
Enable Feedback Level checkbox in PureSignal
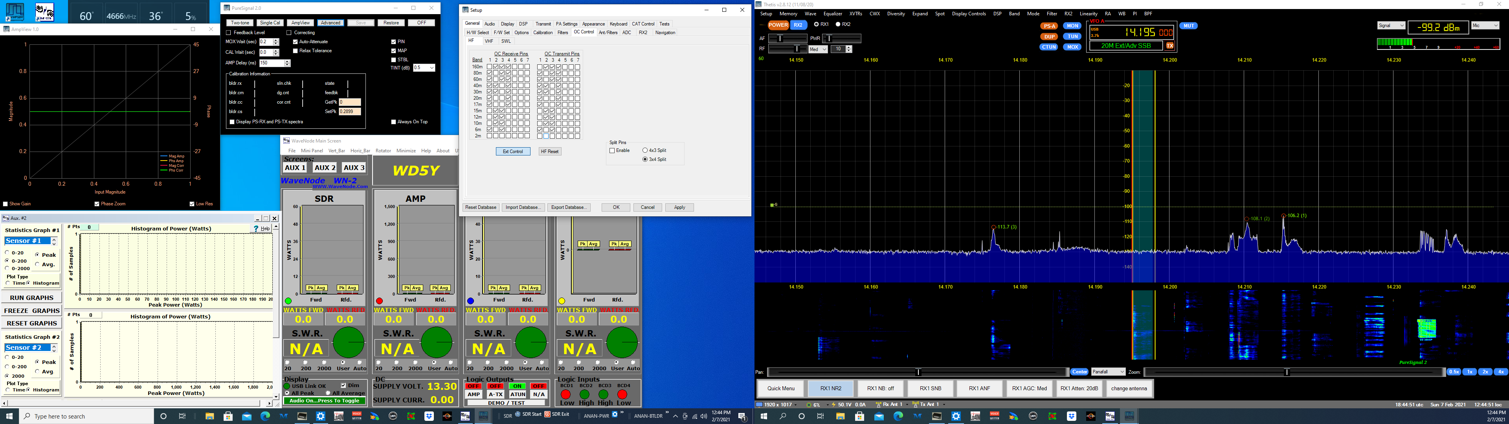(228, 33)
